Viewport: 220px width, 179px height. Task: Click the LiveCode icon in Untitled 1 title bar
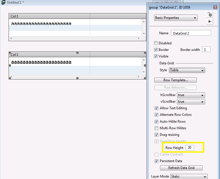tap(3, 2)
